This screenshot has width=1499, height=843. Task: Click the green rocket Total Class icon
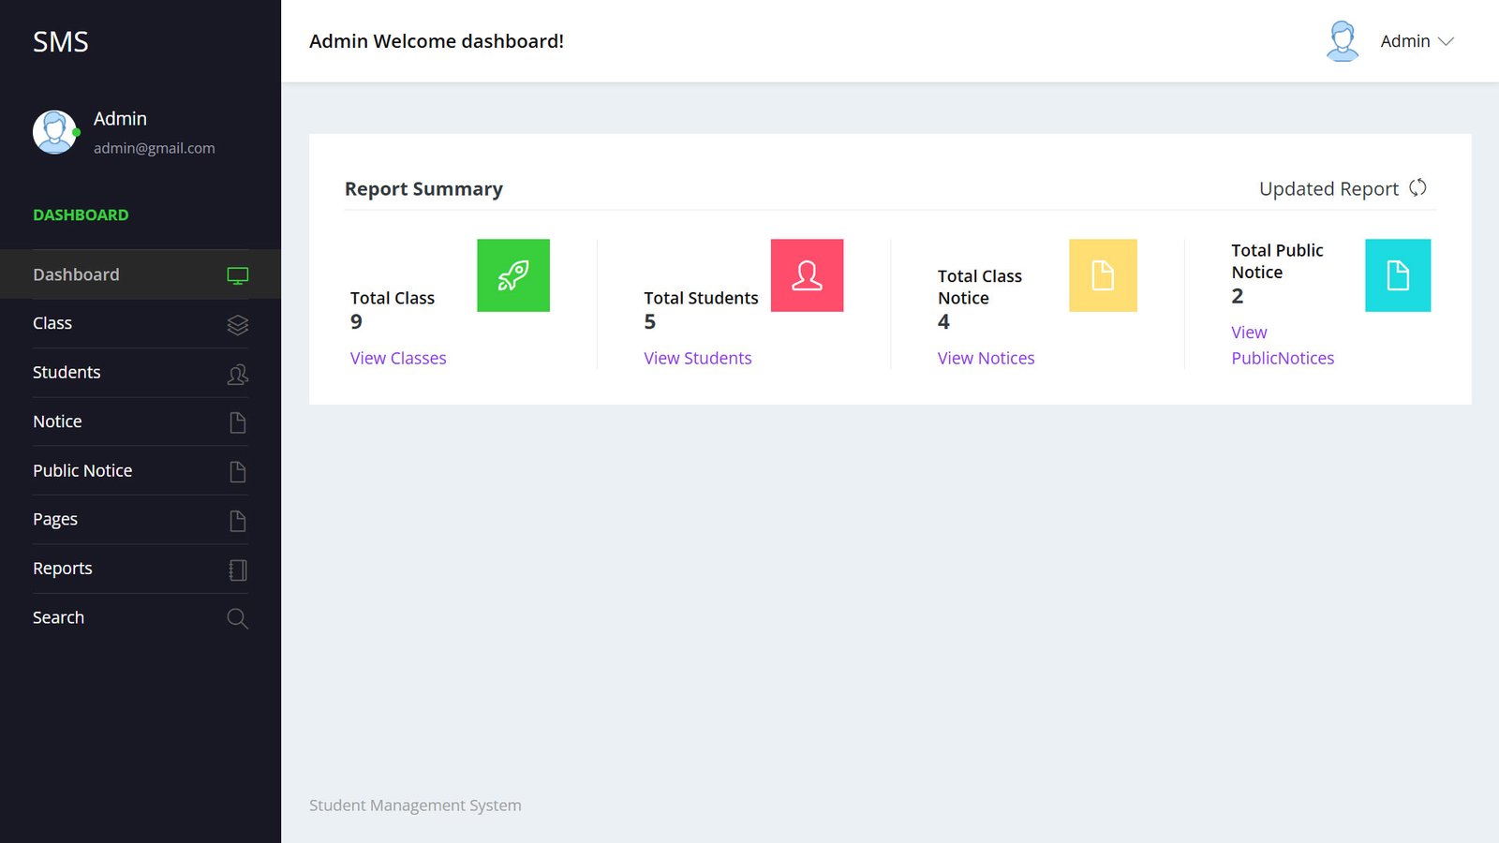click(513, 275)
